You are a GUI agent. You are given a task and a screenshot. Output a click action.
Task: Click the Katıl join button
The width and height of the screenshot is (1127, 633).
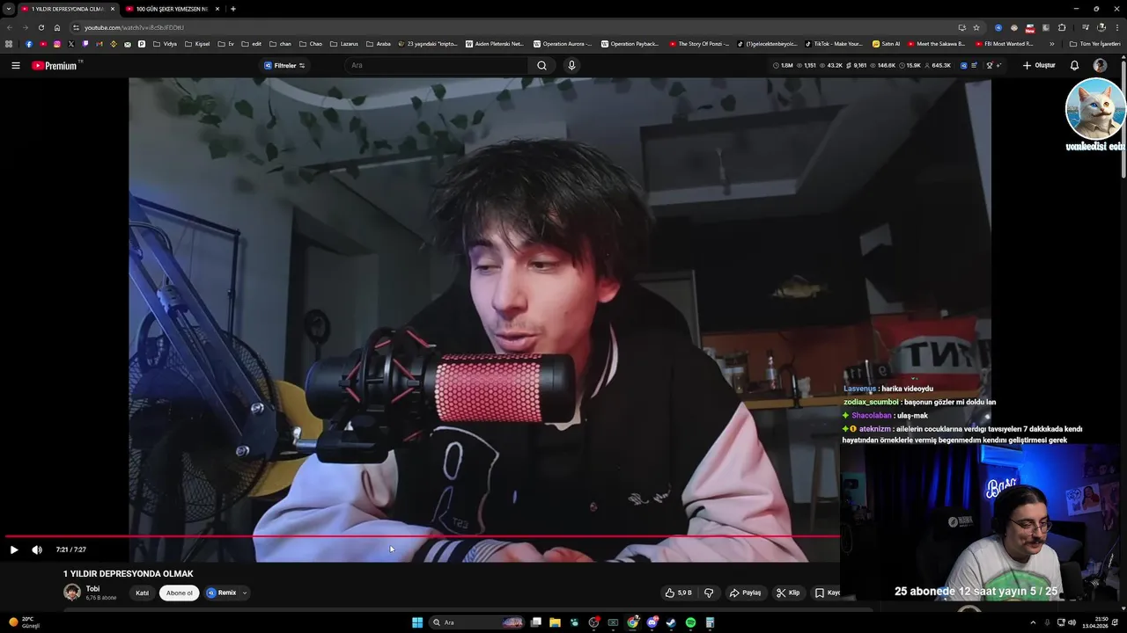tap(142, 593)
